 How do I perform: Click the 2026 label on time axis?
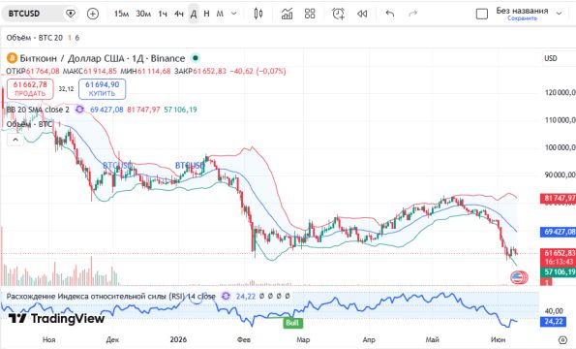pos(178,339)
